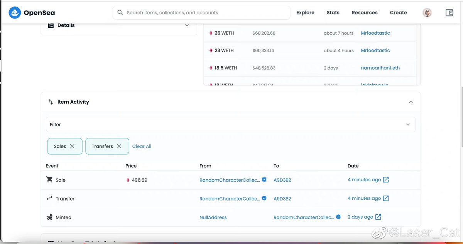463x244 pixels.
Task: Select the $48,528.83 offer value
Action: pyautogui.click(x=264, y=68)
